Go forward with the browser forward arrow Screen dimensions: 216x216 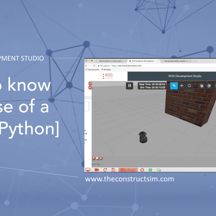90,66
